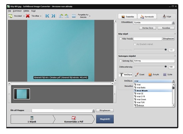Adjust the text watermark Átlátszatlanság slider
This screenshot has height=134, width=183.
165,67
